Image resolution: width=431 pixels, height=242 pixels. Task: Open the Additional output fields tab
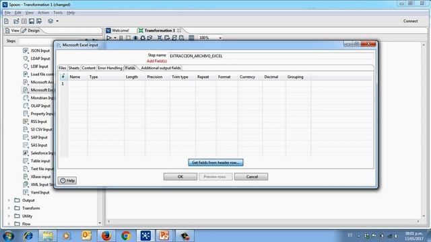click(x=161, y=68)
